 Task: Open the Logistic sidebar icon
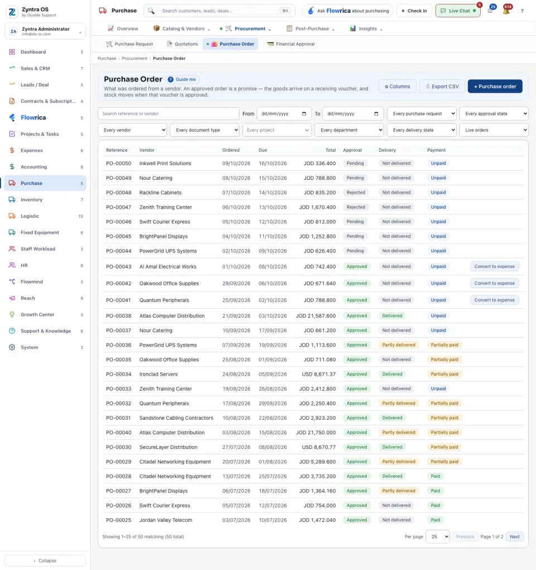[12, 216]
